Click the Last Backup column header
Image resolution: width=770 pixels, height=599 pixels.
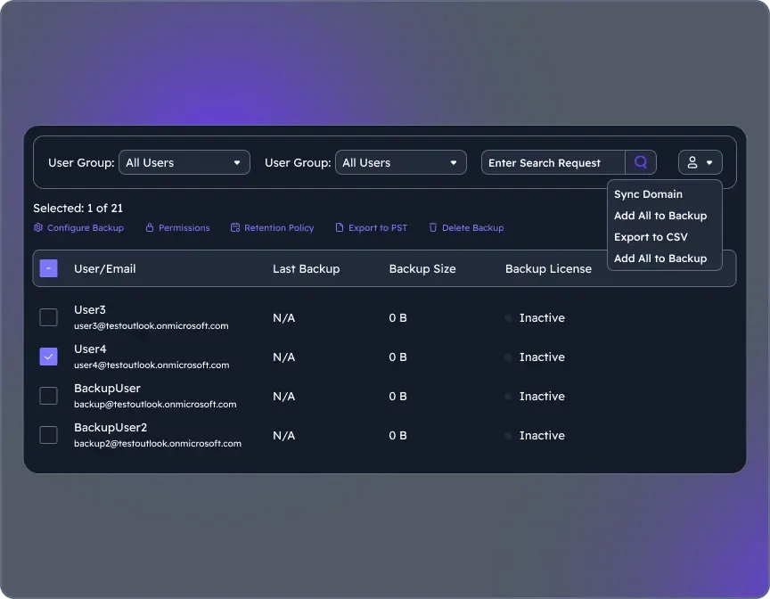point(306,269)
